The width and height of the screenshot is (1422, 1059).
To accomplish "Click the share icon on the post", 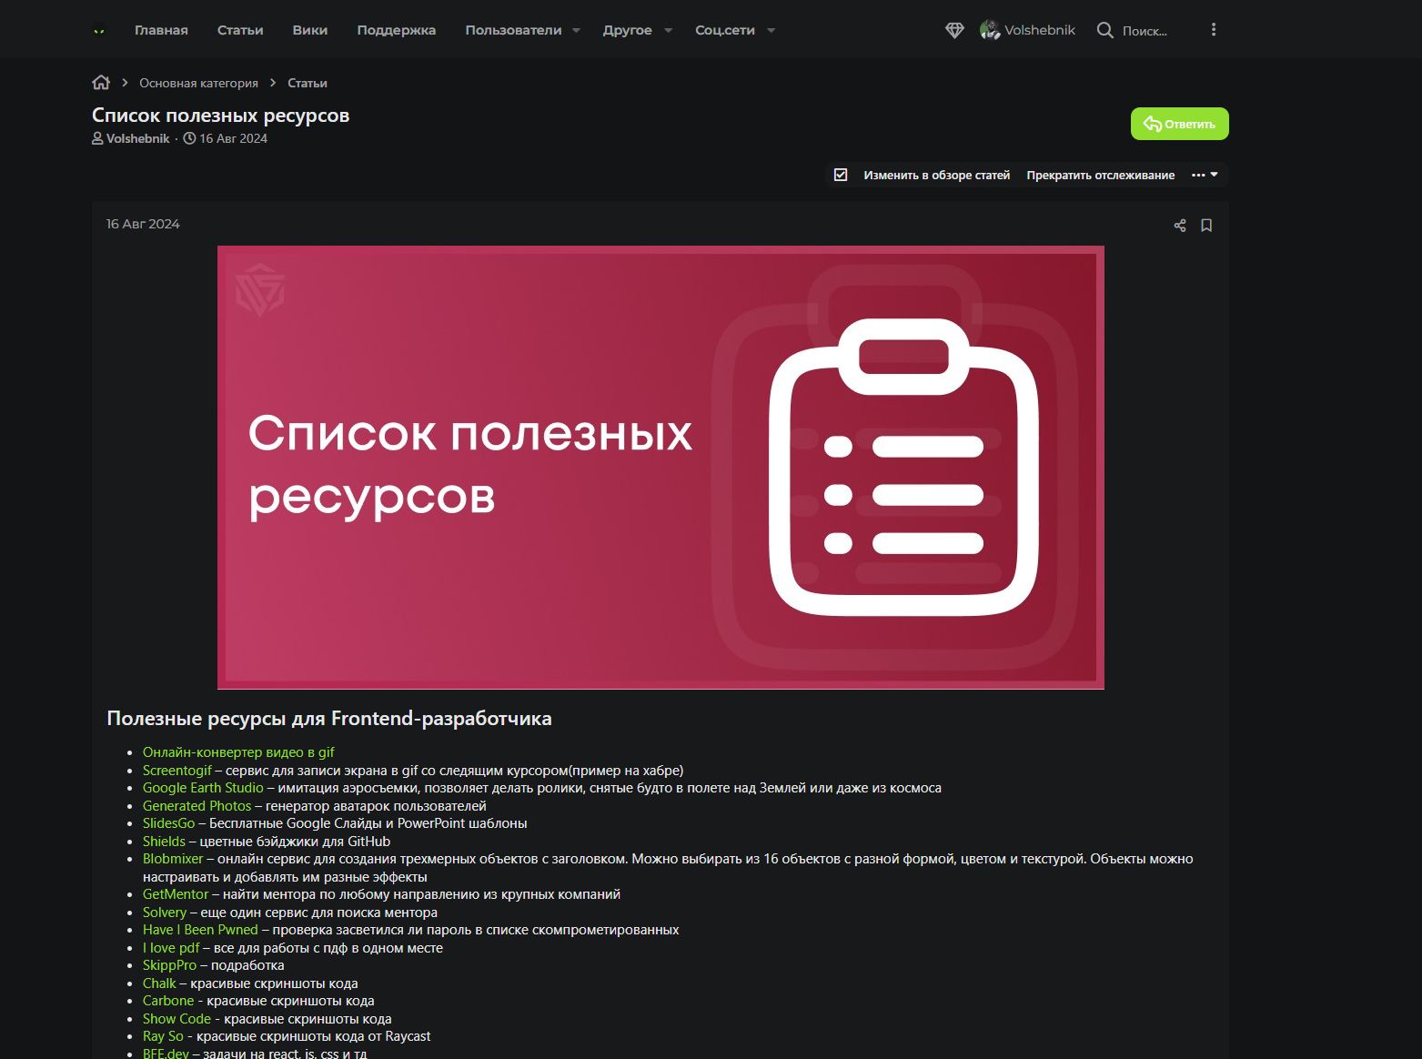I will 1180,226.
